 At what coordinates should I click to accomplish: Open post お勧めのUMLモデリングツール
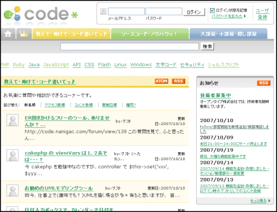(x=59, y=188)
